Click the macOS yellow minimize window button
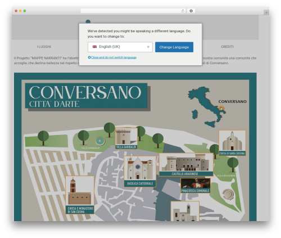This screenshot has height=238, width=281. 20,11
